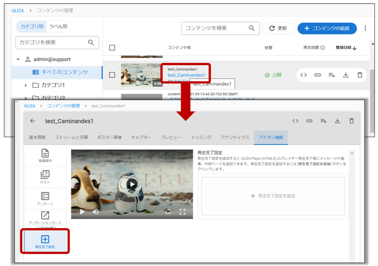Click add-to-playlist icon in detail header
Screen dimensions: 378x266
pos(323,121)
